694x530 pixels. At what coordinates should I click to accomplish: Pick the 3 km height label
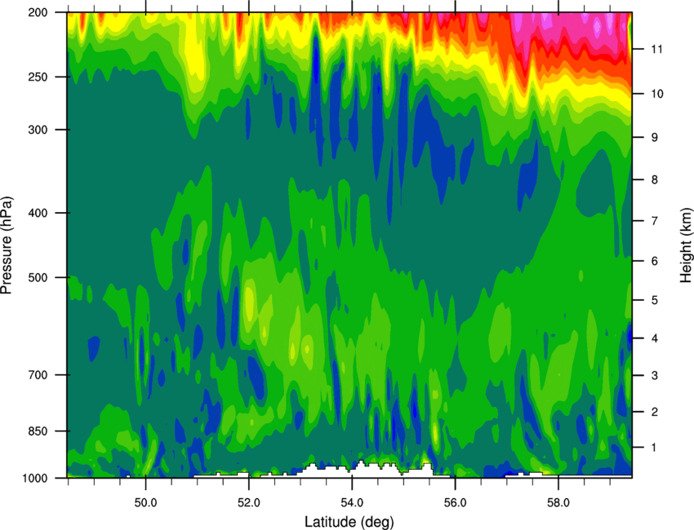655,375
